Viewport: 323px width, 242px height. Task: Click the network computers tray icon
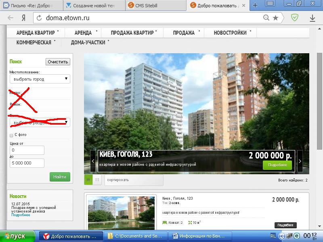289,236
